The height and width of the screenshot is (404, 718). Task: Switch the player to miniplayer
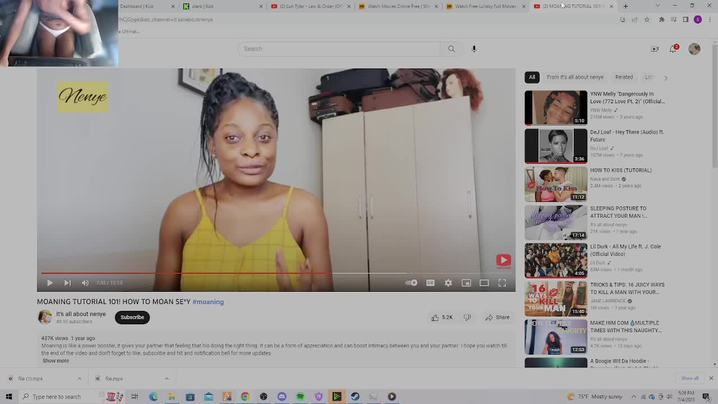(466, 283)
